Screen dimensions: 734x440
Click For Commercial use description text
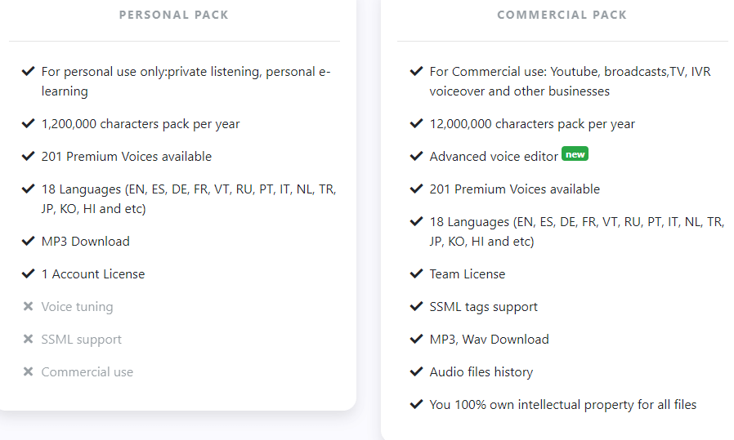click(571, 82)
